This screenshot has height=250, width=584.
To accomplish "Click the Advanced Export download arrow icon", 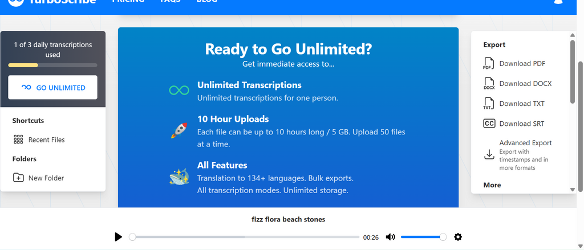I will (x=489, y=154).
